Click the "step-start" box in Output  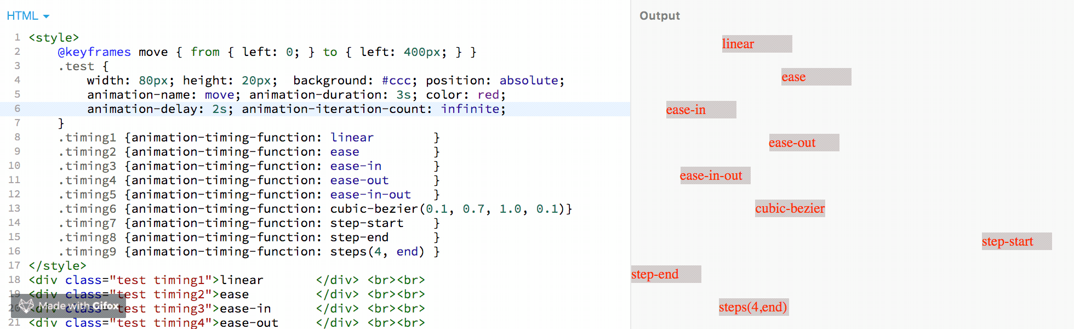point(1016,241)
